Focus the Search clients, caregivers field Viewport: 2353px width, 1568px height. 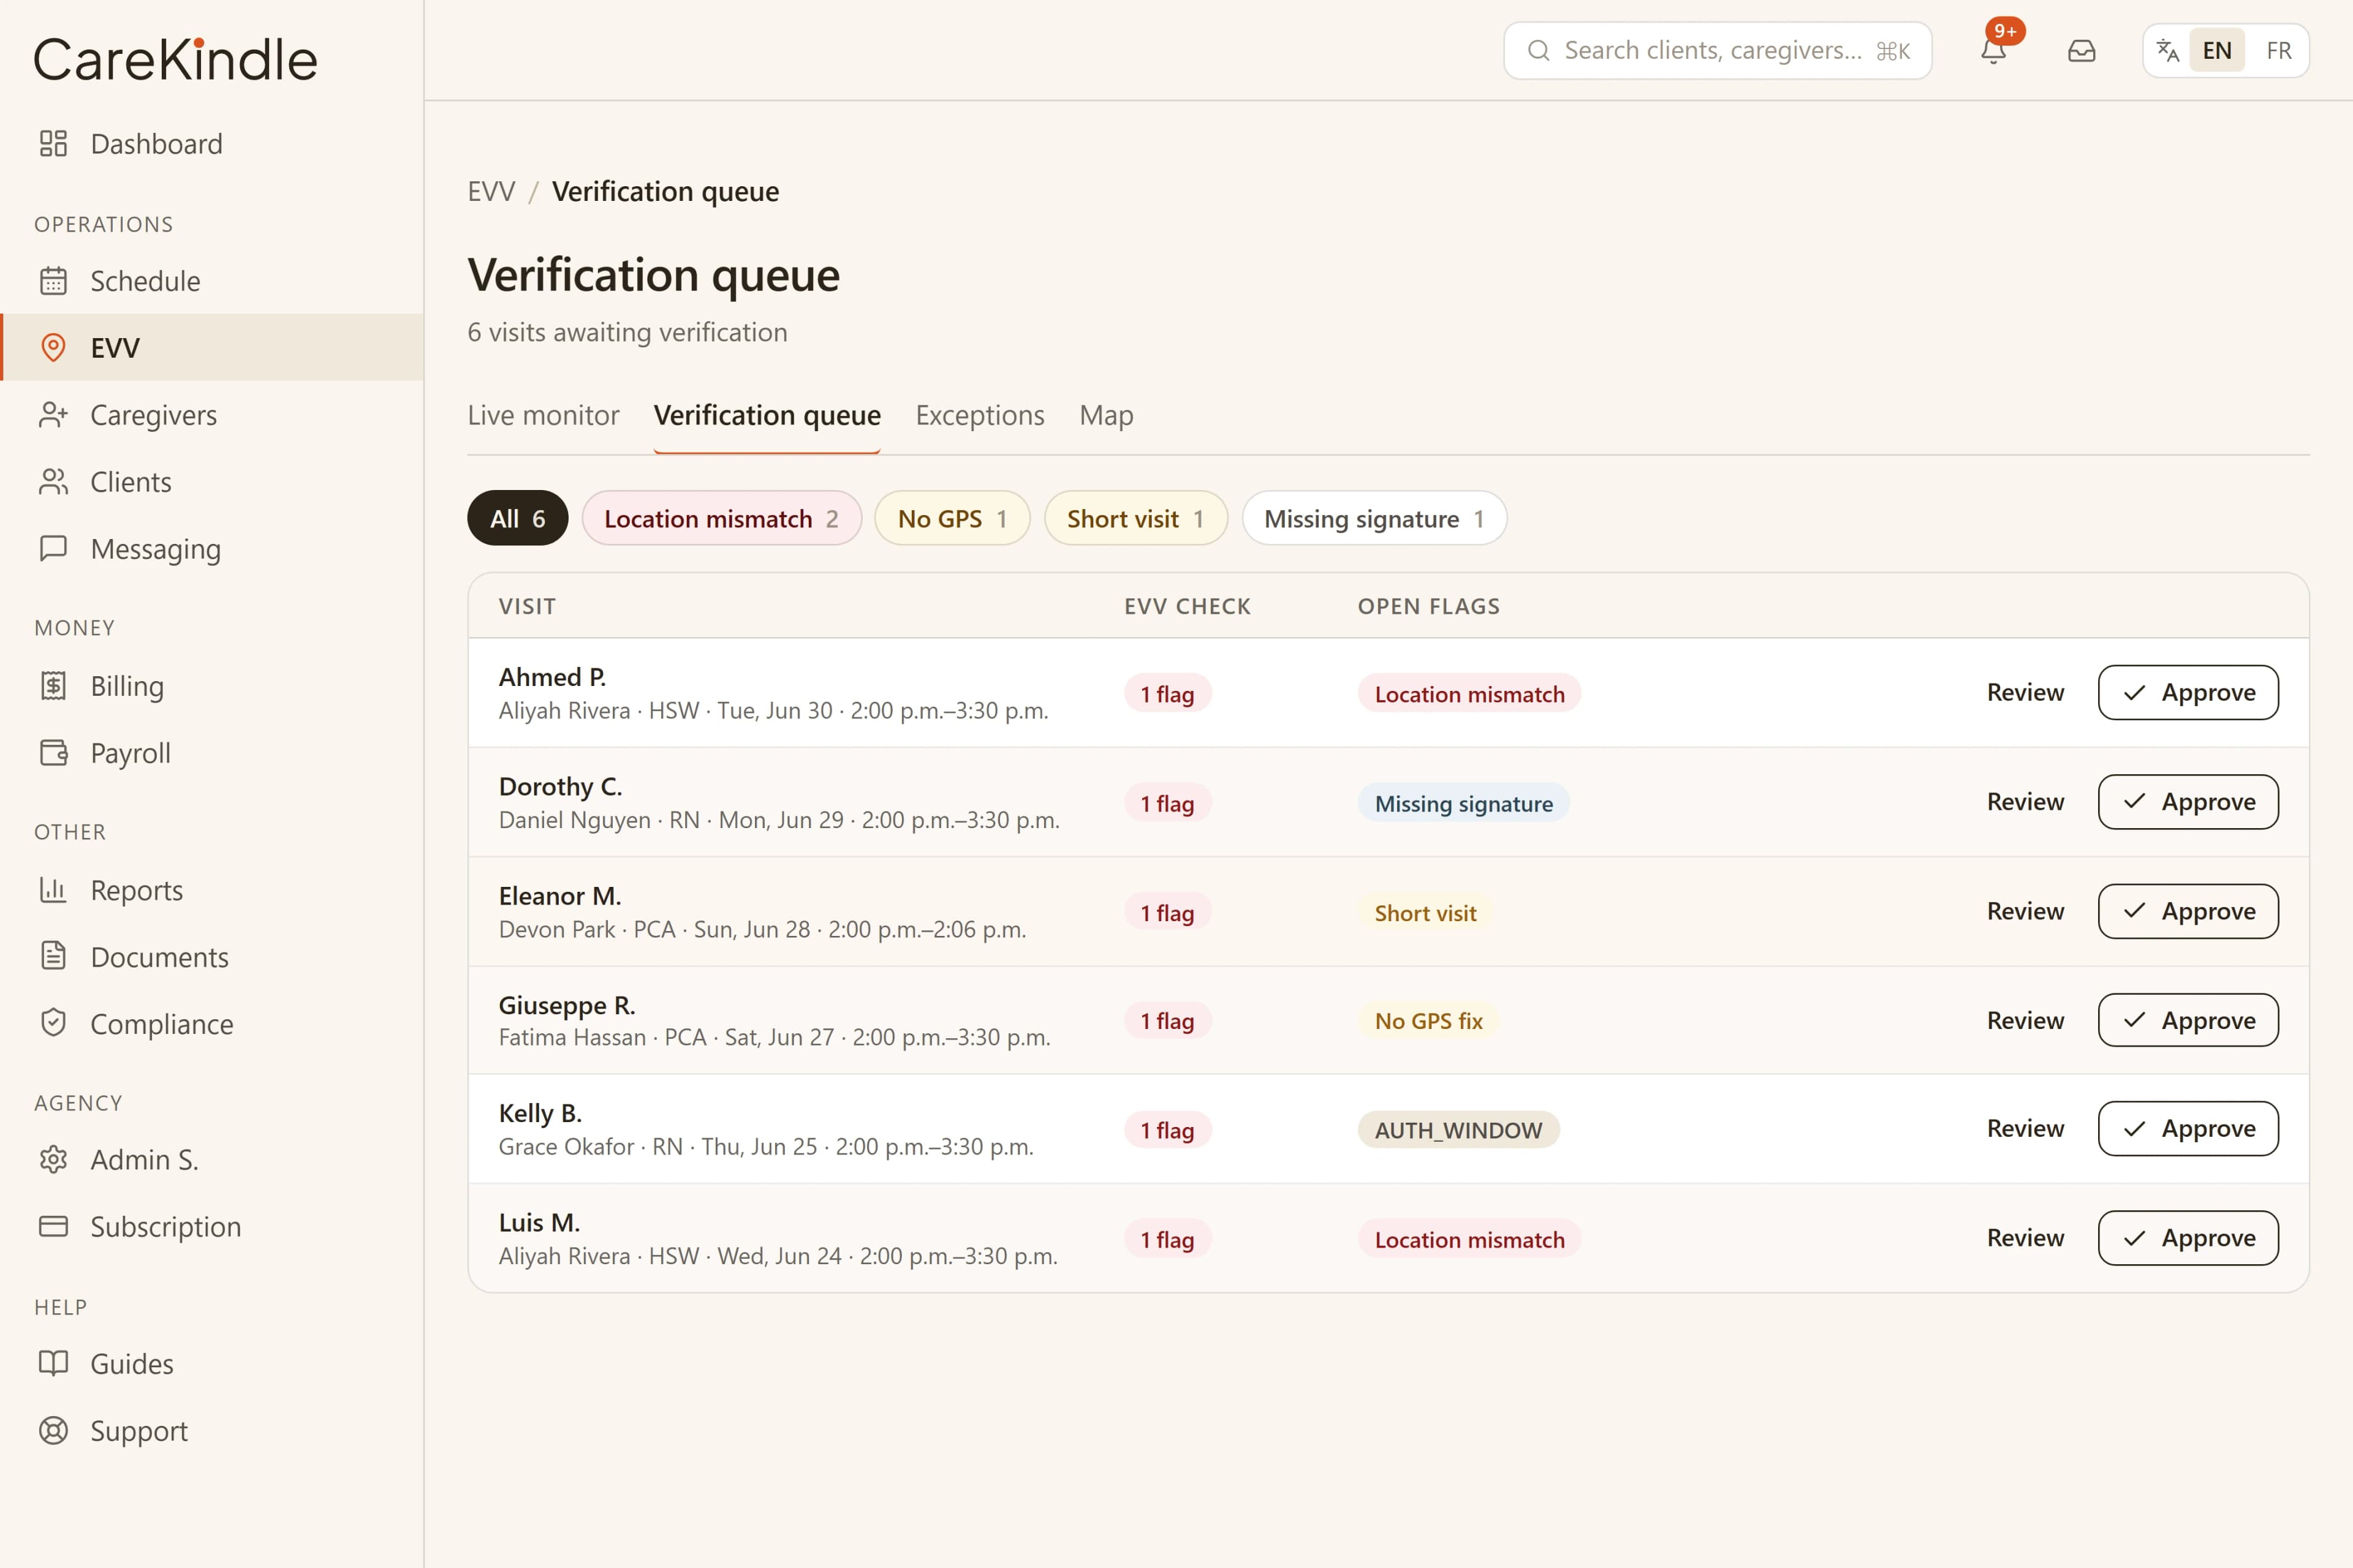click(x=1717, y=50)
